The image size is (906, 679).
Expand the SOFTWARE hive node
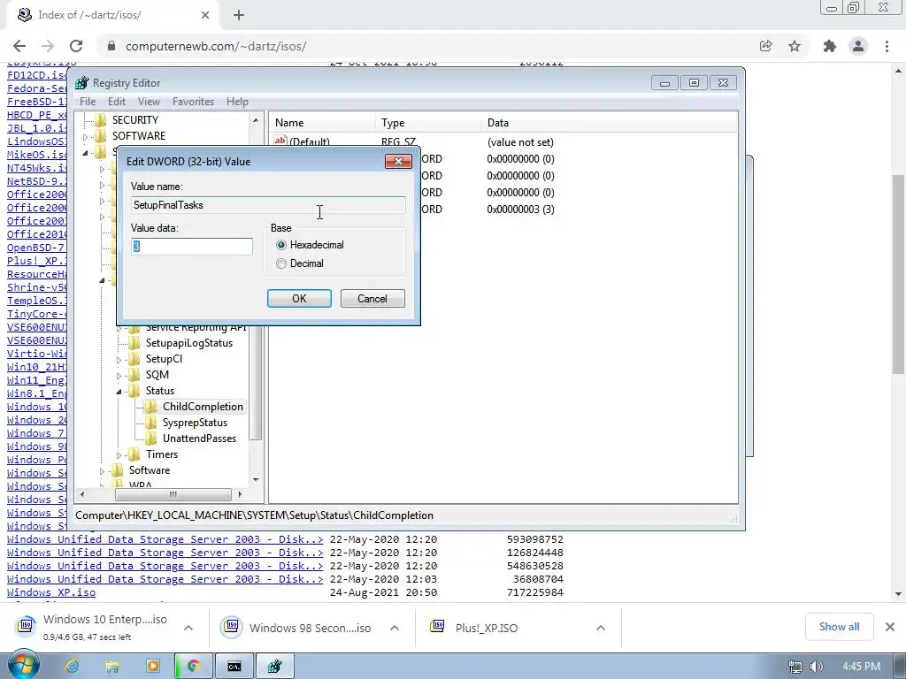(x=86, y=137)
